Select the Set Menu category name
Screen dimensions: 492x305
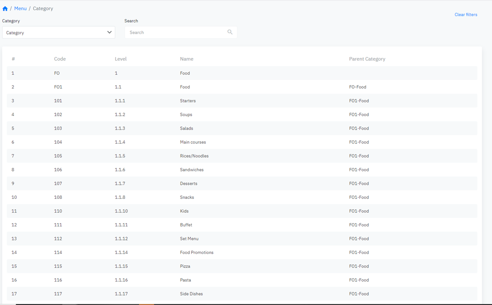click(189, 239)
